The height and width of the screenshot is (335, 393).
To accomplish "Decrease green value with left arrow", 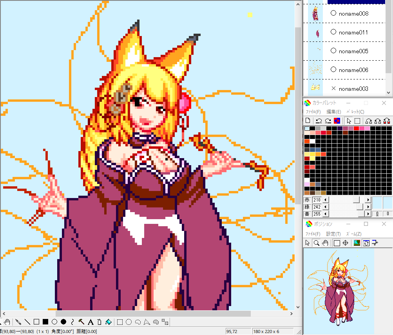I will pos(325,207).
